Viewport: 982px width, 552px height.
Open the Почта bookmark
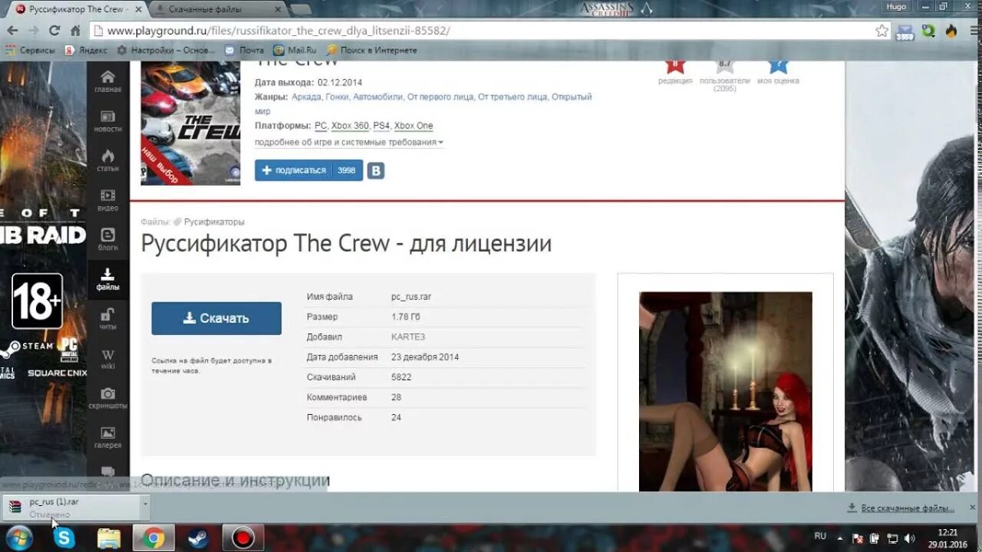tap(245, 50)
